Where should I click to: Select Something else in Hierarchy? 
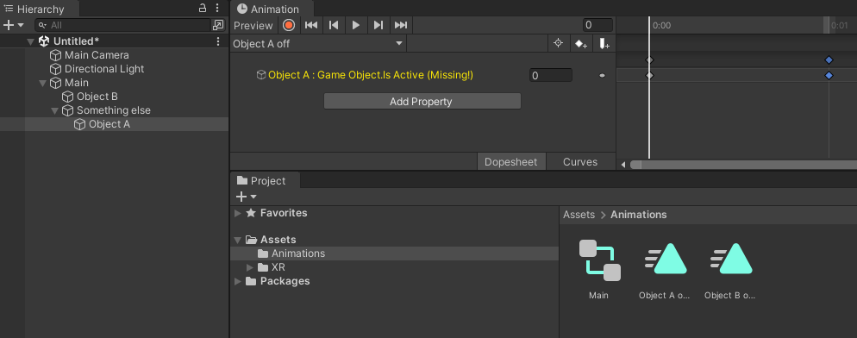pos(114,110)
